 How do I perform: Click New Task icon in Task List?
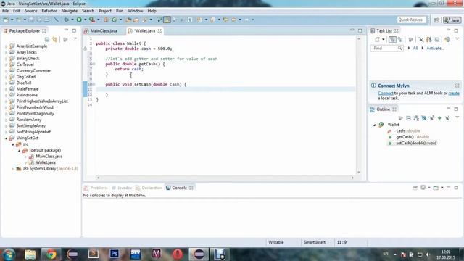(x=377, y=39)
